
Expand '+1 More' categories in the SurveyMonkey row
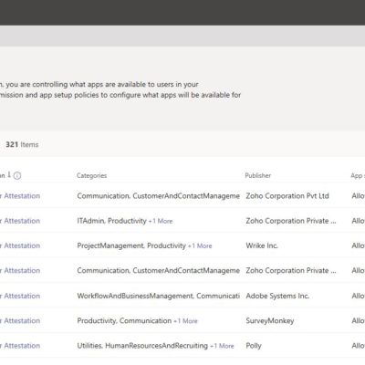click(x=185, y=321)
